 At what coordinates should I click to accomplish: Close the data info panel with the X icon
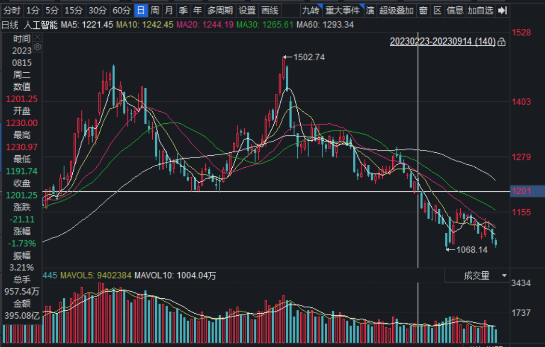point(38,37)
